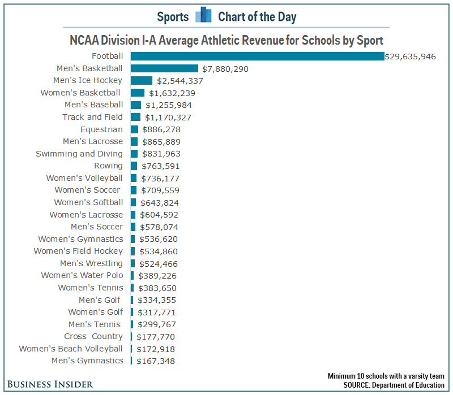
Task: Click the Men's Ice Hockey bar
Action: pyautogui.click(x=142, y=81)
